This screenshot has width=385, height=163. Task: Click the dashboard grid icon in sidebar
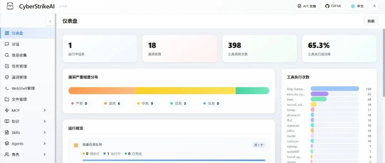pos(7,33)
